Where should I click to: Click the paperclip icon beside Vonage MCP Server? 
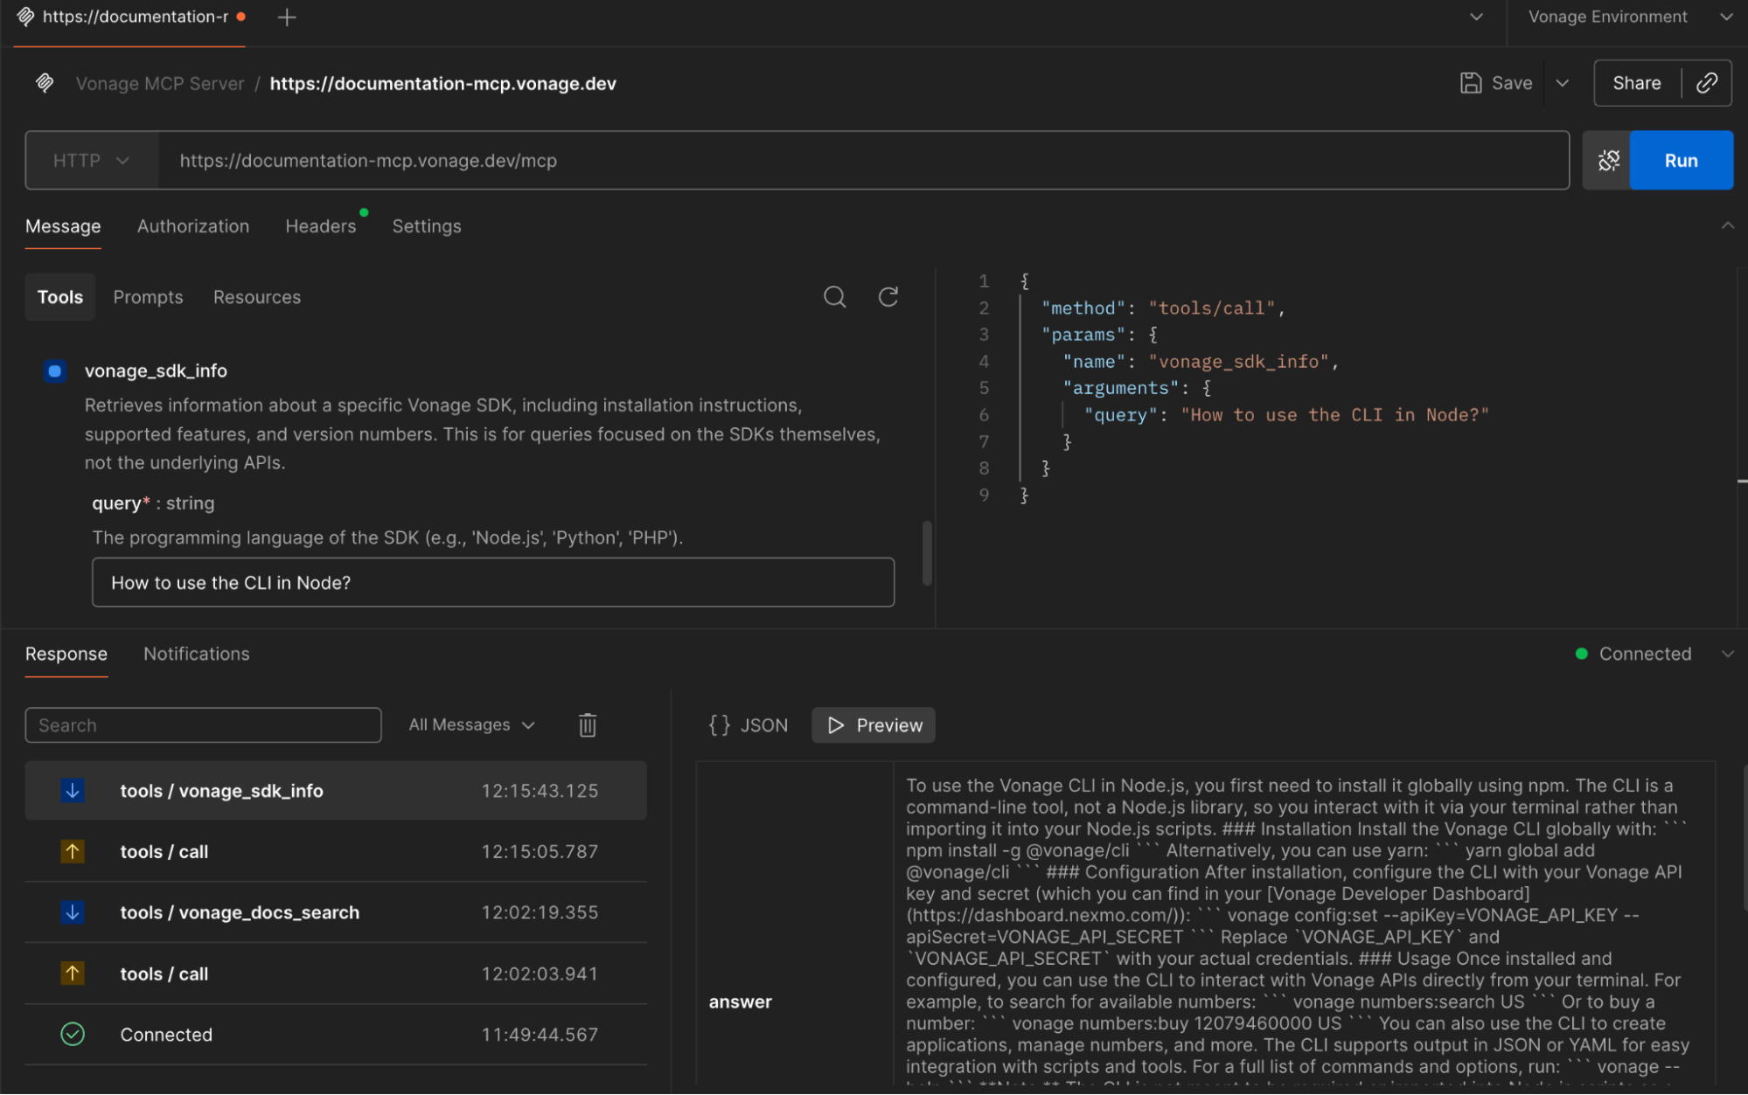coord(44,82)
